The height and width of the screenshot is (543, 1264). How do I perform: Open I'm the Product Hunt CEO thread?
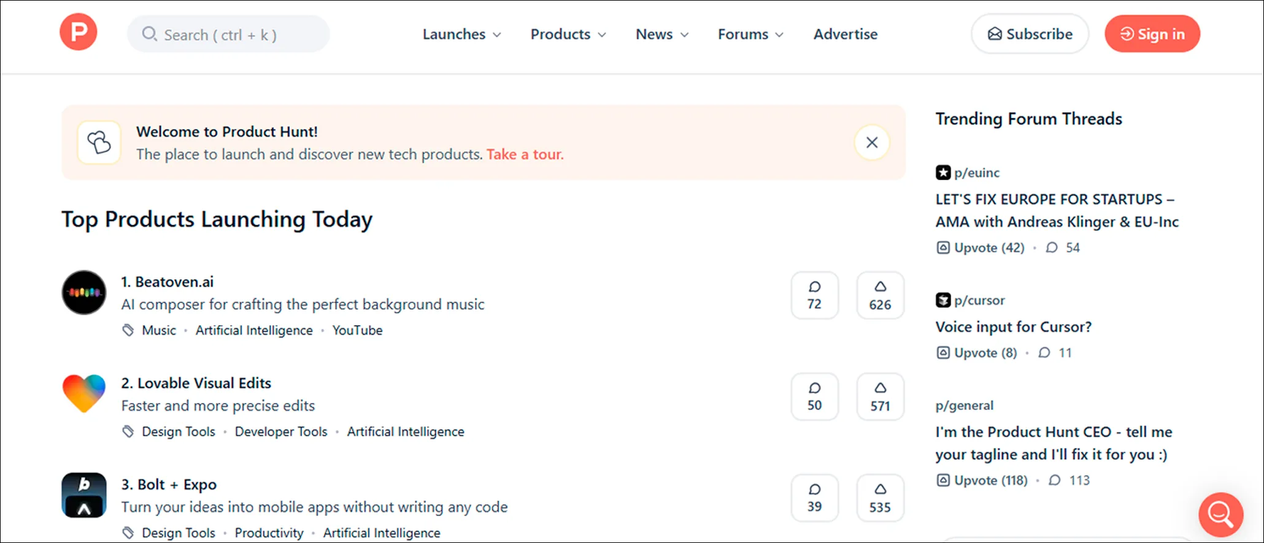(x=1054, y=443)
